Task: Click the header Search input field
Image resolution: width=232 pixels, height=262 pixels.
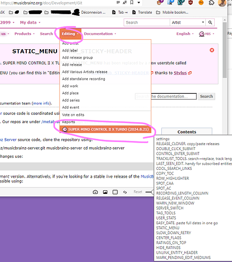Action: (147, 23)
